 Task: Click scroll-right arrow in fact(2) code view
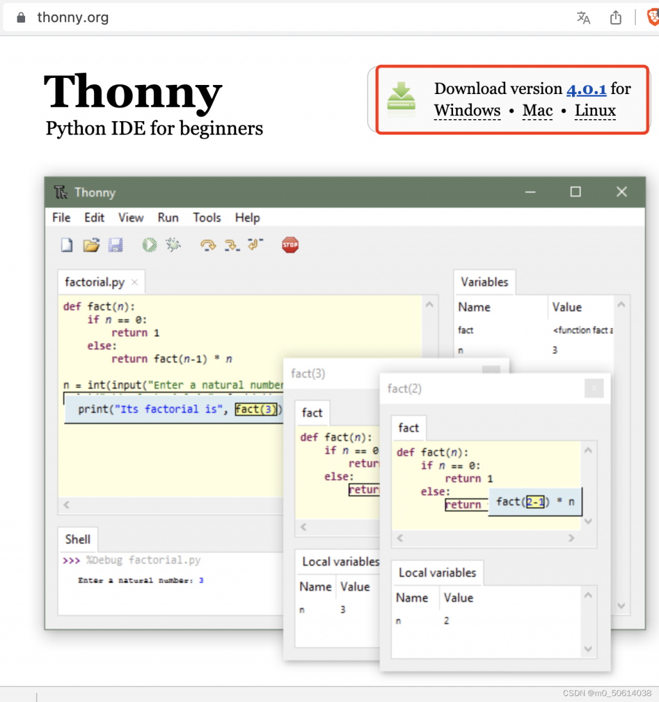[x=571, y=538]
